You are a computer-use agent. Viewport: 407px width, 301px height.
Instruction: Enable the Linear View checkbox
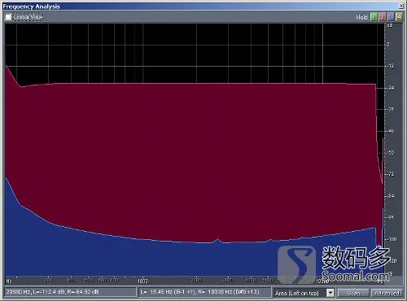point(8,17)
